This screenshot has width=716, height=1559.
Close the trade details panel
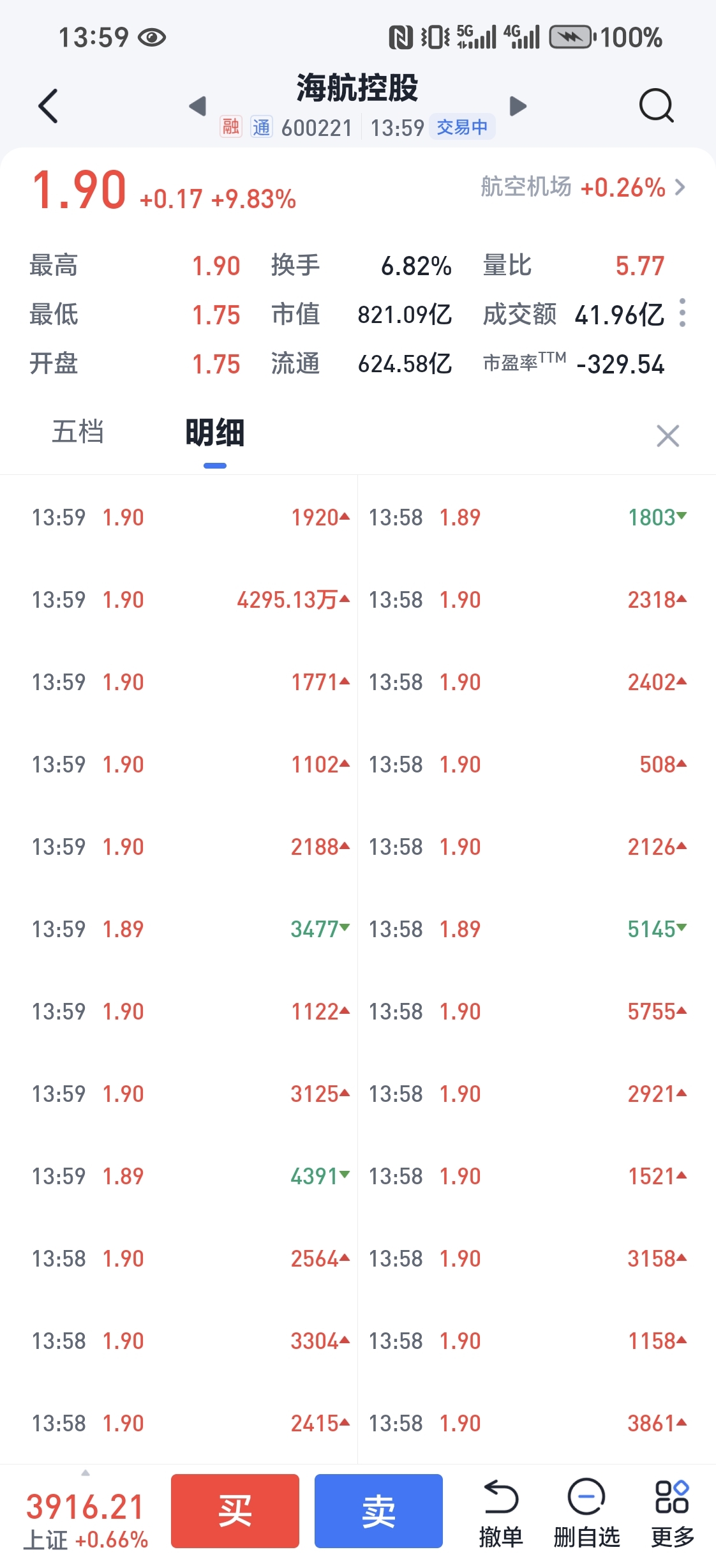point(668,436)
